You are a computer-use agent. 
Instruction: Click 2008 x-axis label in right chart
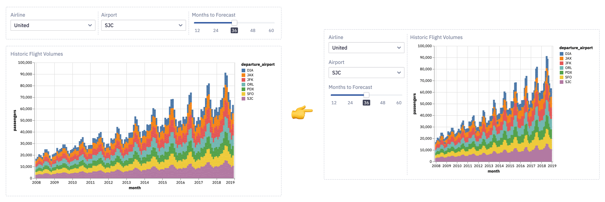pyautogui.click(x=436, y=166)
